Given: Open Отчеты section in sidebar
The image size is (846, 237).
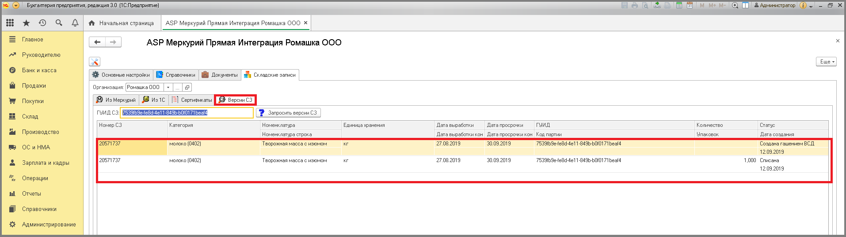Looking at the screenshot, I should 42,193.
